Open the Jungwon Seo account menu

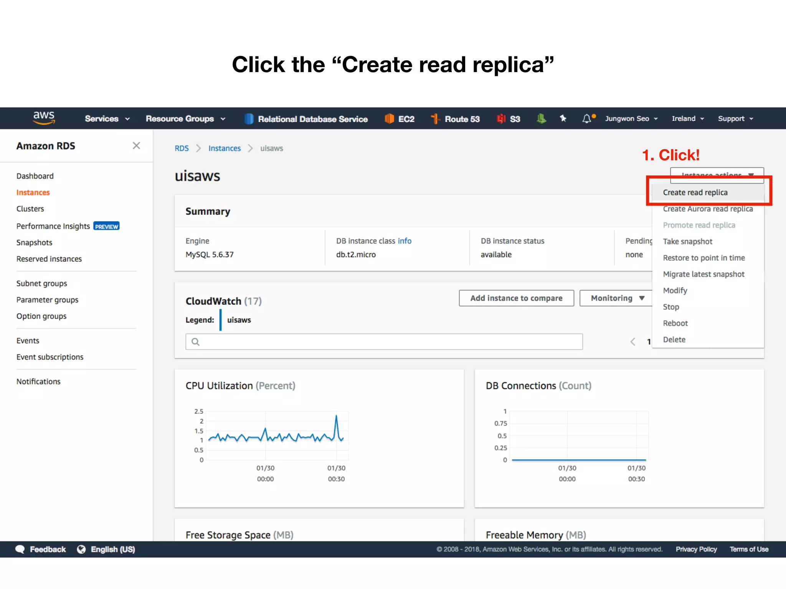point(631,119)
